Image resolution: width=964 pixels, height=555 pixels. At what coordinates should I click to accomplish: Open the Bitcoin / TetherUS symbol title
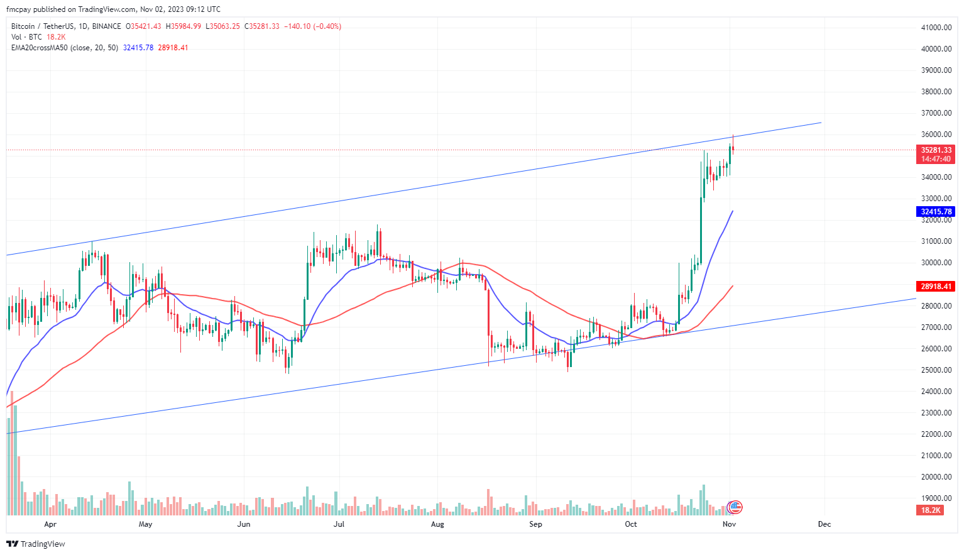click(66, 26)
